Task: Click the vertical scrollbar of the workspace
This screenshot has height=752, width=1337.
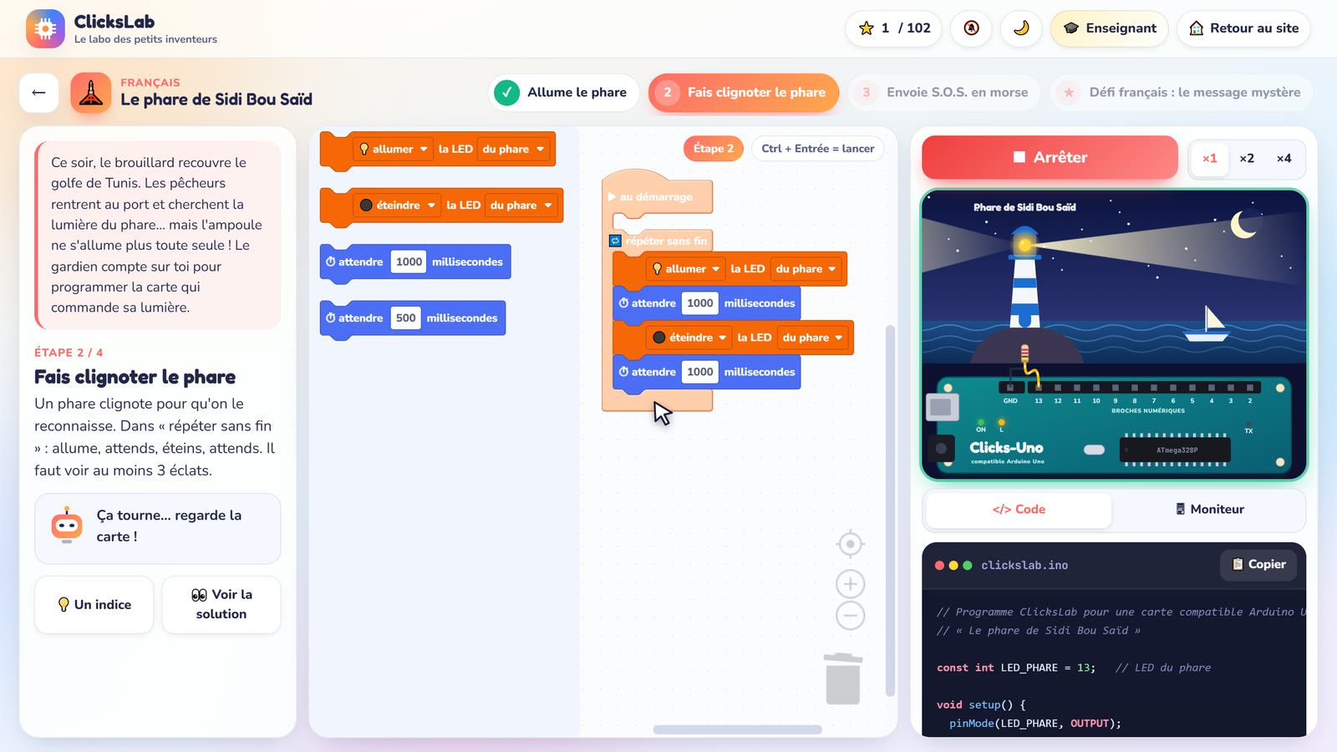Action: [x=890, y=510]
